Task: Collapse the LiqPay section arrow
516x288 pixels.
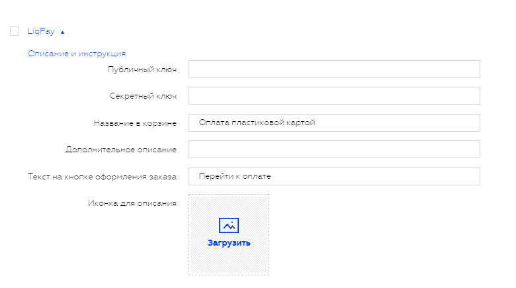Action: click(63, 32)
